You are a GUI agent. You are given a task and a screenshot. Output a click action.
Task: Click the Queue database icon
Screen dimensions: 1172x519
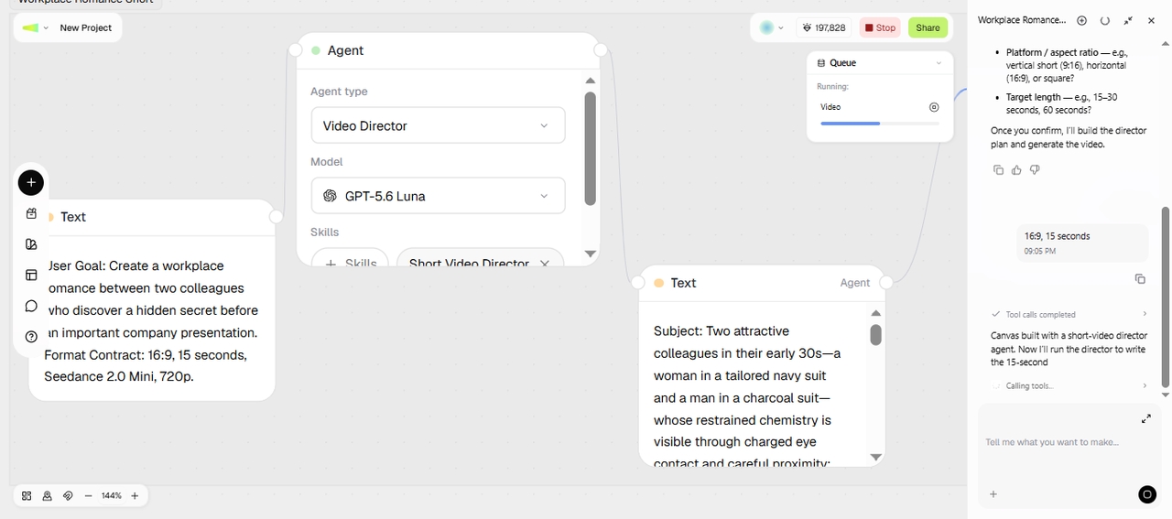tap(821, 63)
